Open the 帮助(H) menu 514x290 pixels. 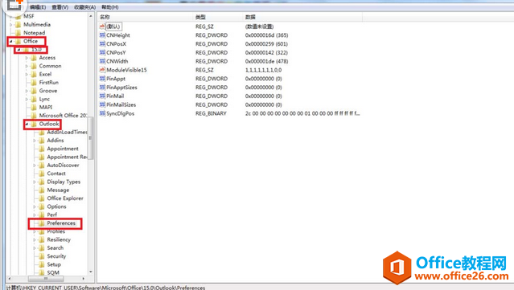coord(110,7)
